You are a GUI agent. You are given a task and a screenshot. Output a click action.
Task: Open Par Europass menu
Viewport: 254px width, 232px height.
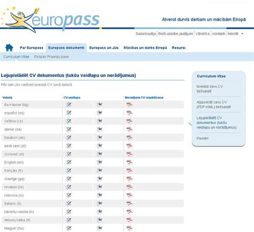tap(32, 48)
